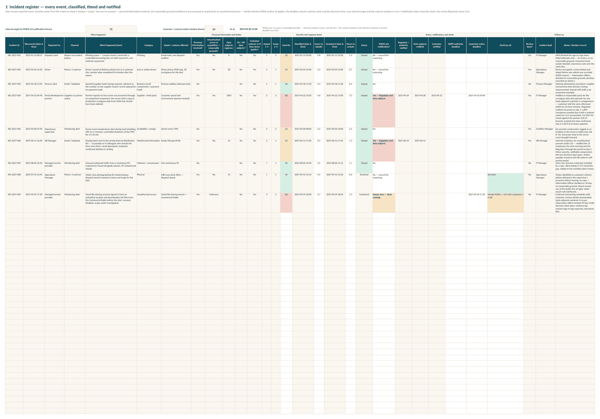The image size is (600, 419).
Task: Click the 'Category' column header
Action: coord(149,45)
